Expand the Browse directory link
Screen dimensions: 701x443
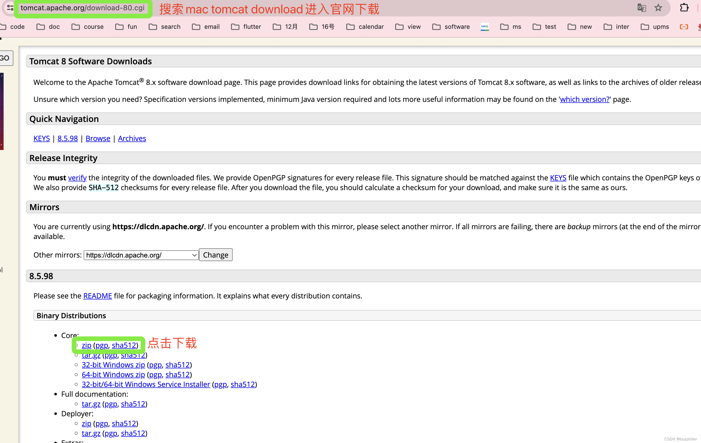(98, 138)
